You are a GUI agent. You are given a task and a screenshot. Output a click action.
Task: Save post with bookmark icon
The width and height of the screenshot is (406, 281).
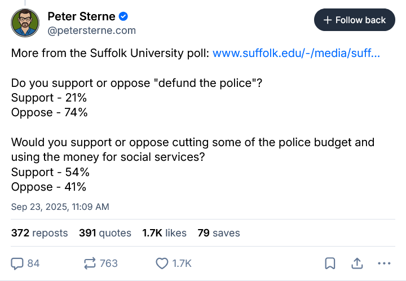330,263
